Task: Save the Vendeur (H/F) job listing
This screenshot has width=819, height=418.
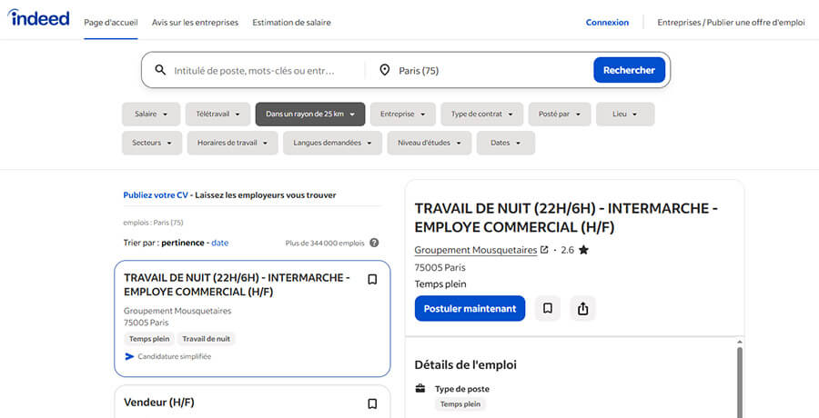Action: coord(372,403)
